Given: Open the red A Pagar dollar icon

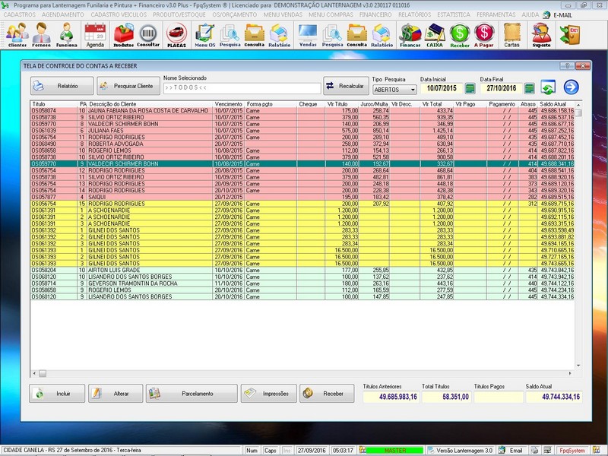Looking at the screenshot, I should pyautogui.click(x=484, y=34).
